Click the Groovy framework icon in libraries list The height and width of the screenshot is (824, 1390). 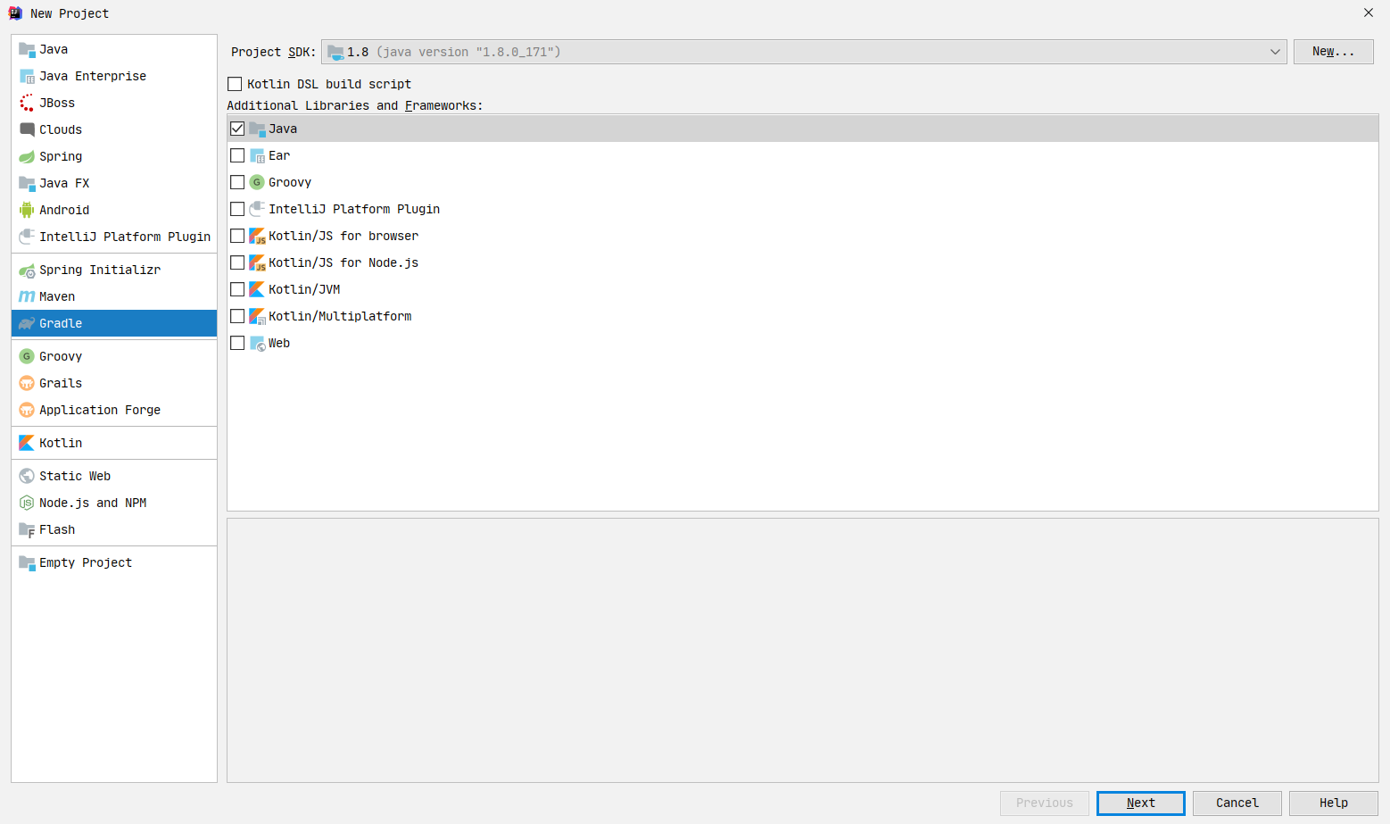click(257, 182)
